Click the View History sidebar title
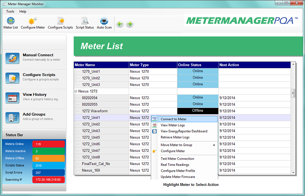Screen dimensions: 305x196 coord(35,94)
